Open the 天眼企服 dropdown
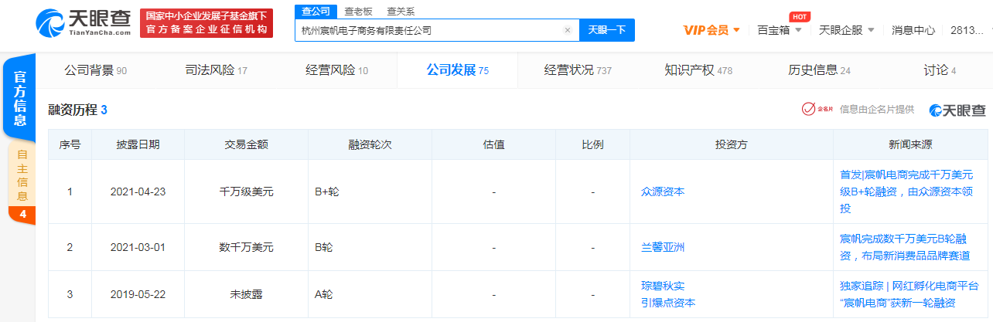993x322 pixels. [x=846, y=31]
